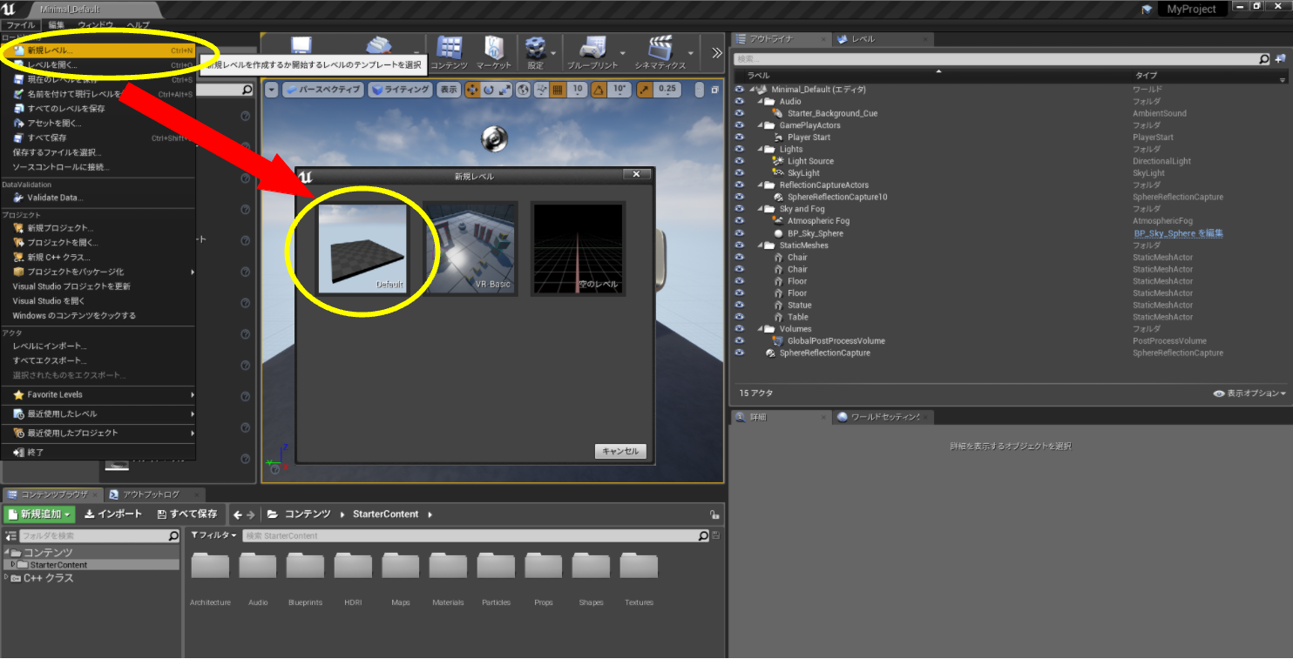The height and width of the screenshot is (659, 1293).
Task: Click the outliner add folder icon
Action: [1280, 59]
